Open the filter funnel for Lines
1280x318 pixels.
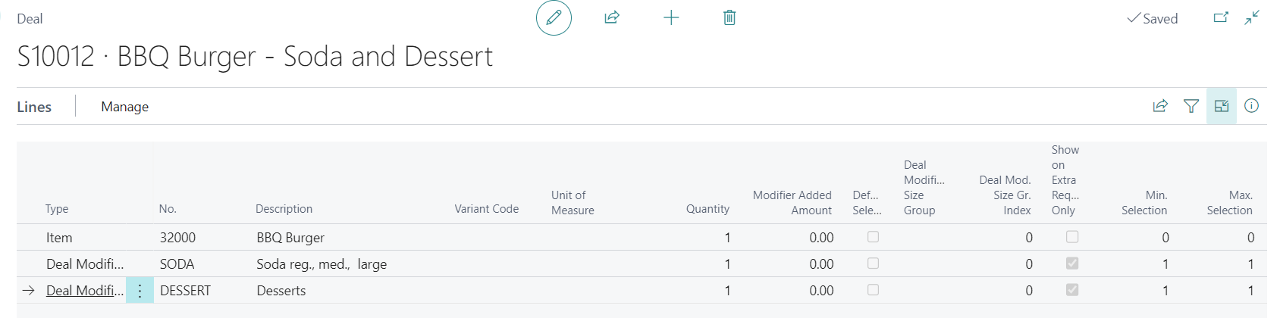pos(1191,106)
